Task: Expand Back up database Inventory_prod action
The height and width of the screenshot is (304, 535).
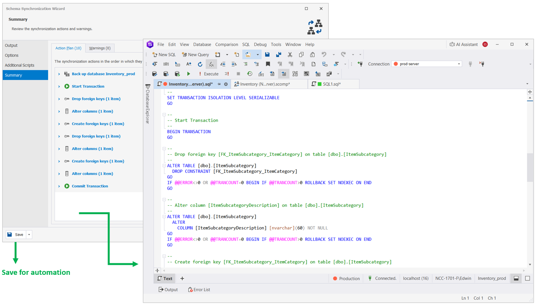Action: point(59,74)
